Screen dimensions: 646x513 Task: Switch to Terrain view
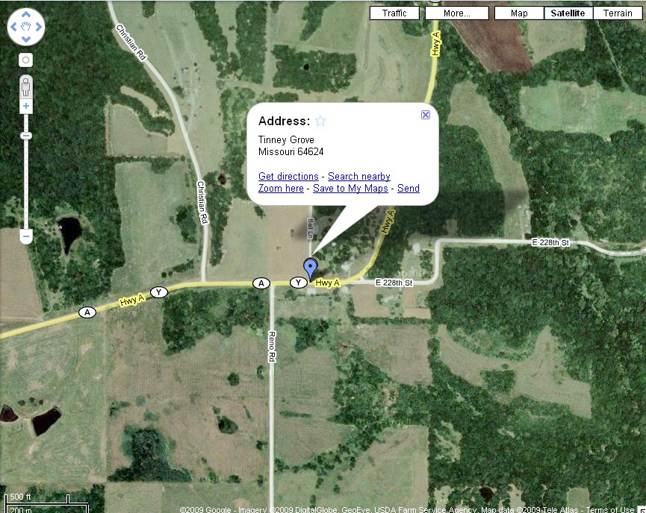pyautogui.click(x=618, y=13)
